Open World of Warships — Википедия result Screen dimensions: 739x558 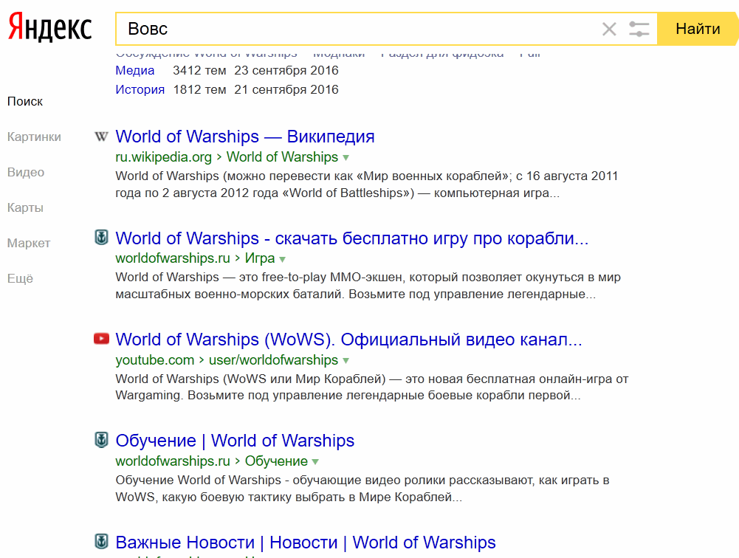coord(245,137)
